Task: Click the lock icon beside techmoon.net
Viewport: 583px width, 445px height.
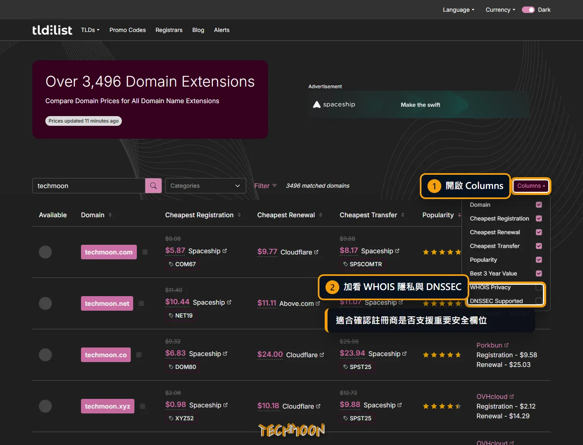Action: point(141,303)
